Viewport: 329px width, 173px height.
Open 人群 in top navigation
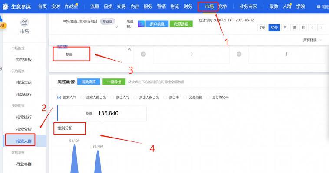287,6
